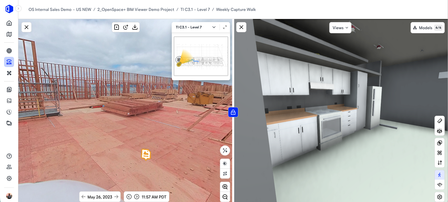This screenshot has height=202, width=448.
Task: Click the overlay layers tool in BIM pane
Action: (440, 143)
